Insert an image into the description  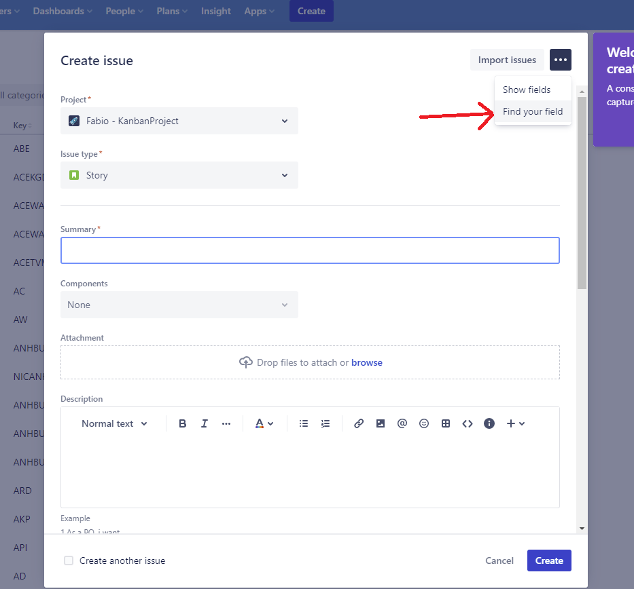pyautogui.click(x=380, y=423)
